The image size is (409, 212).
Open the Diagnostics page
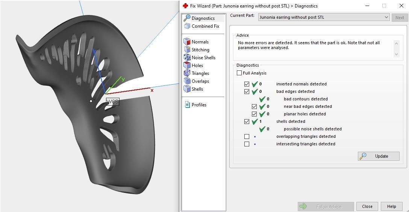tap(203, 18)
